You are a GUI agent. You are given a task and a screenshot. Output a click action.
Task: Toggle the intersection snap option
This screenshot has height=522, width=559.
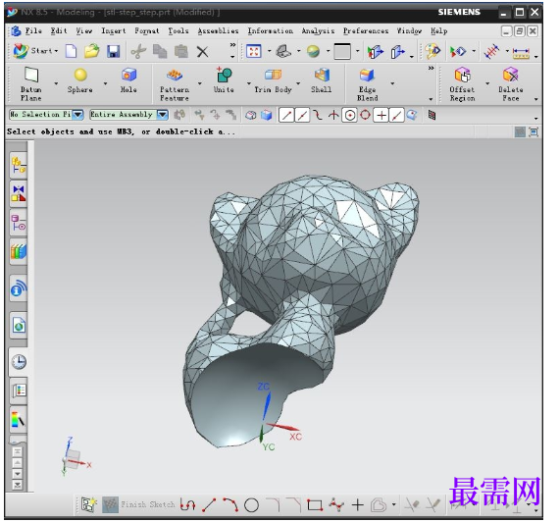click(333, 115)
